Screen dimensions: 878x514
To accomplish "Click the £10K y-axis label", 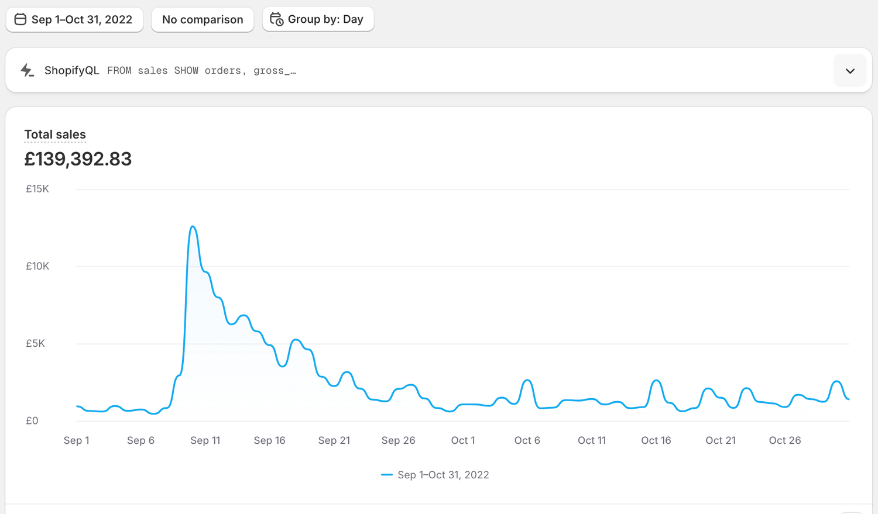I will tap(37, 266).
